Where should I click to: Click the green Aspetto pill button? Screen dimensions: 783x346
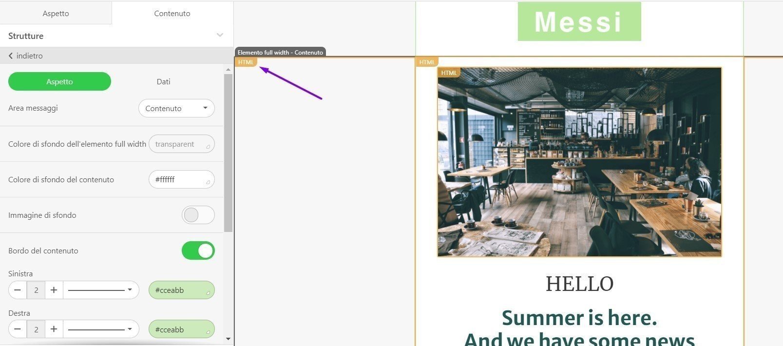[59, 81]
